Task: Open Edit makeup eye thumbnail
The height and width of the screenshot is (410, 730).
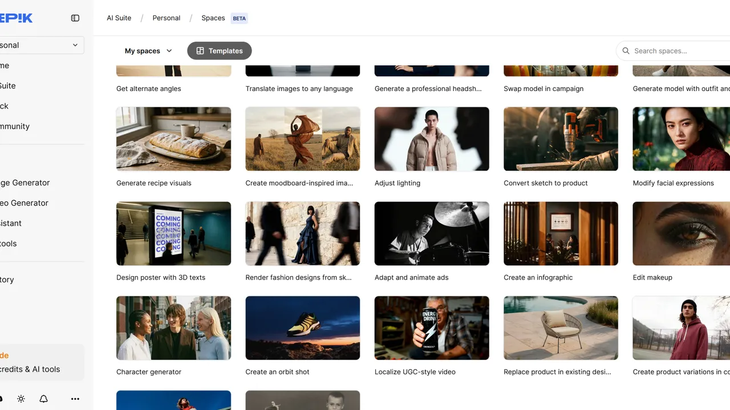Action: 682,233
